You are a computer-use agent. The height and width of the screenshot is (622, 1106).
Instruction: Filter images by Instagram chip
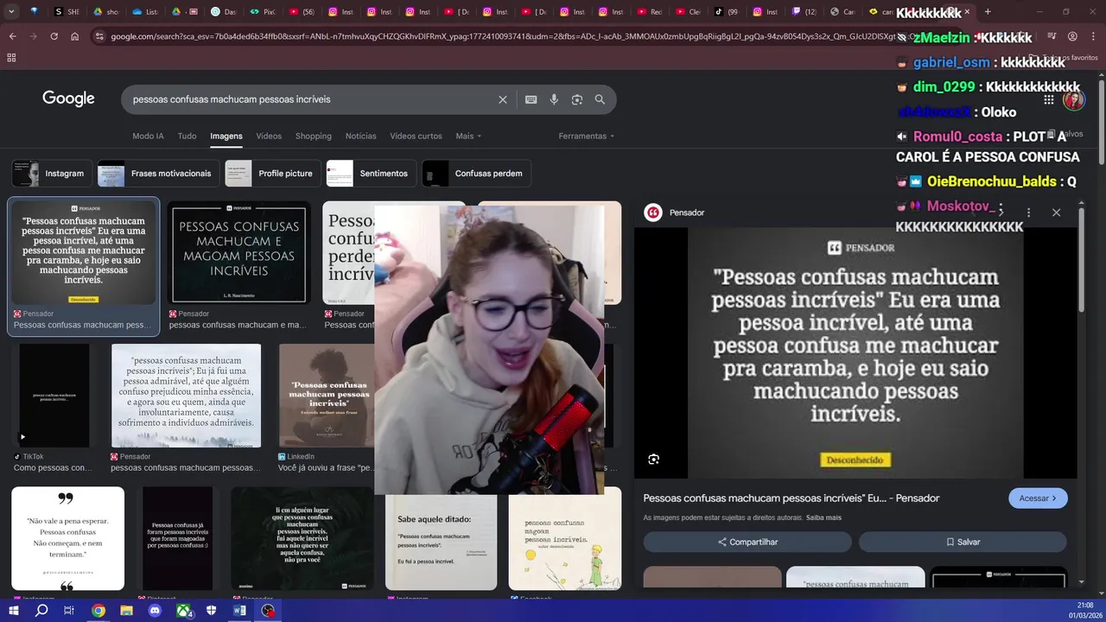pyautogui.click(x=52, y=174)
